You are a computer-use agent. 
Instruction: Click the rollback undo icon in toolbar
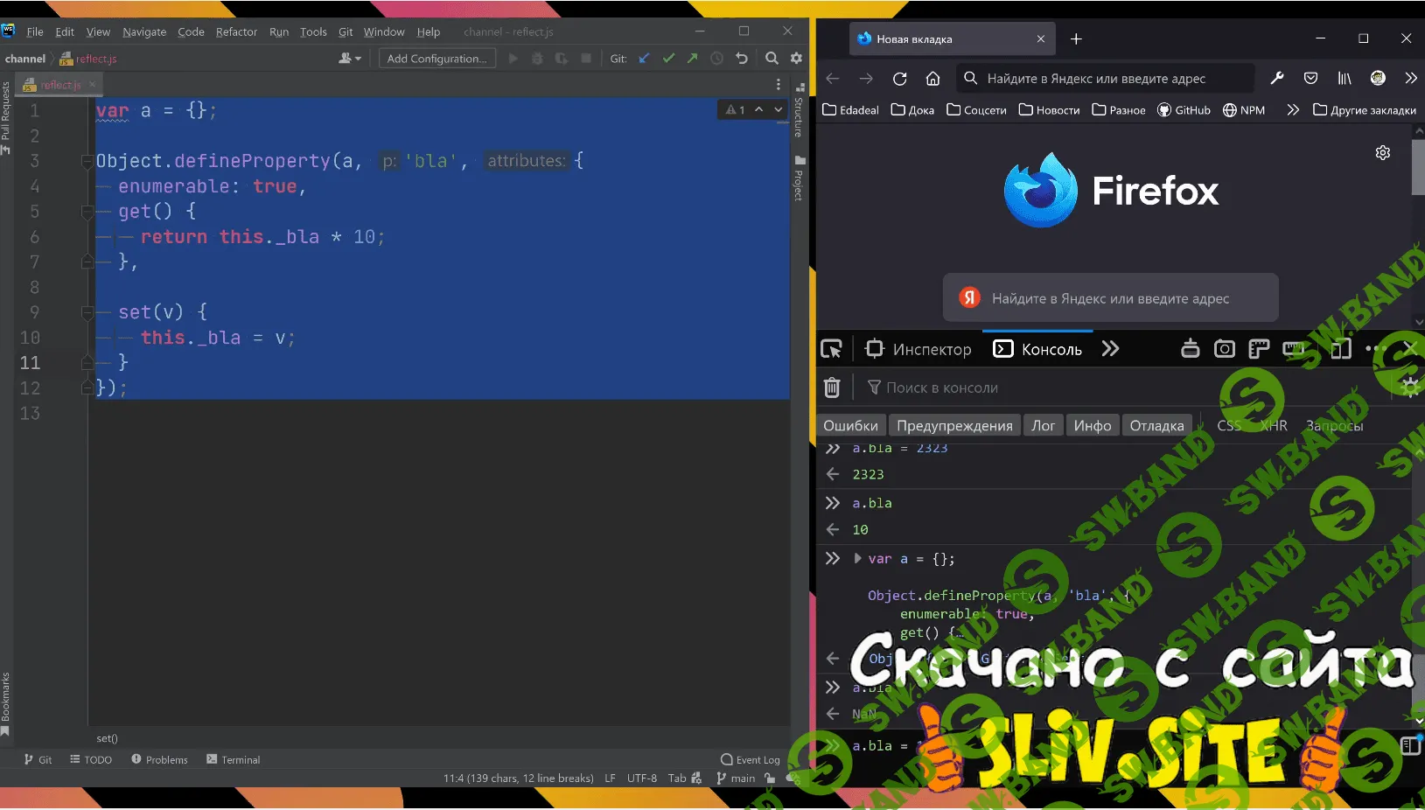point(742,59)
